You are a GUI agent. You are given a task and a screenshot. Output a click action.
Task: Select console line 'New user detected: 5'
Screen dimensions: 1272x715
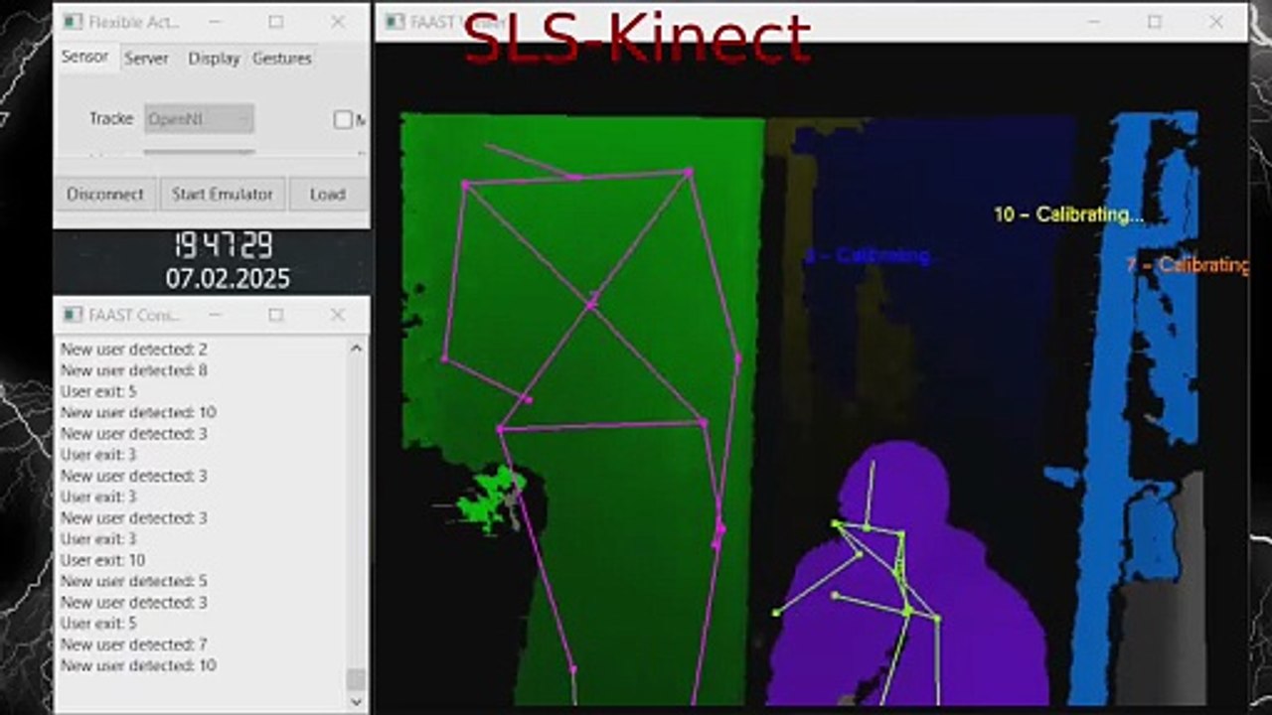click(x=134, y=580)
